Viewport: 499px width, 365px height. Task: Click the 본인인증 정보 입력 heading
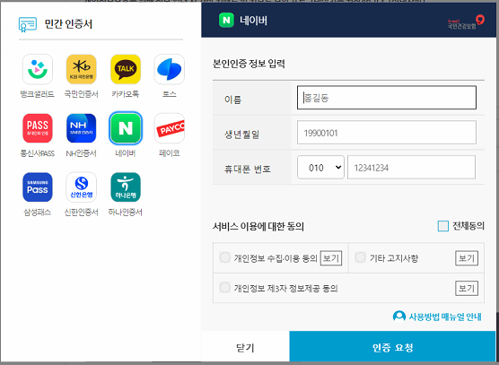point(249,64)
